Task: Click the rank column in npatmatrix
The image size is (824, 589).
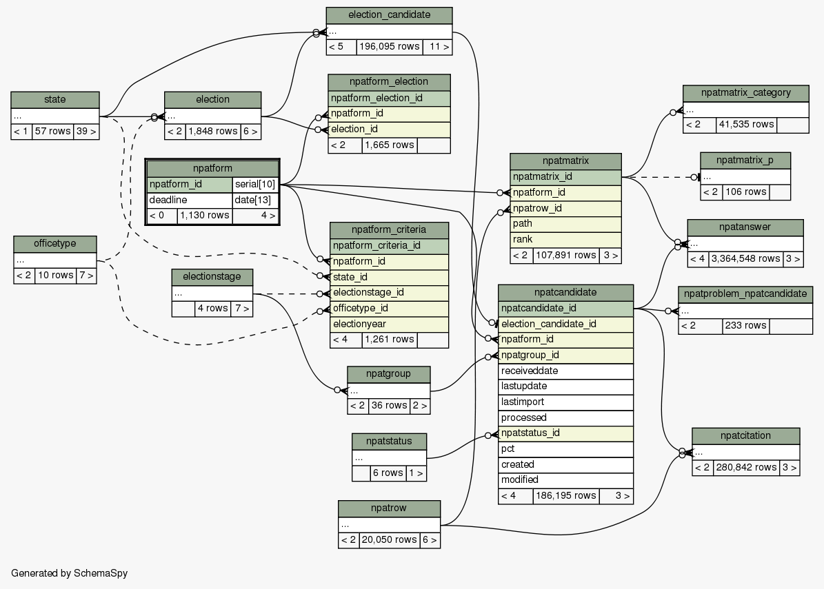Action: click(x=565, y=239)
